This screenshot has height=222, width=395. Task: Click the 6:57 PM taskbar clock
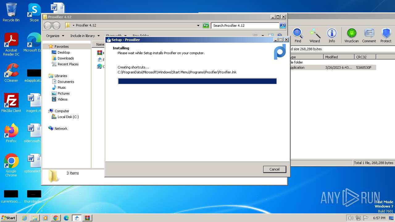point(379,218)
